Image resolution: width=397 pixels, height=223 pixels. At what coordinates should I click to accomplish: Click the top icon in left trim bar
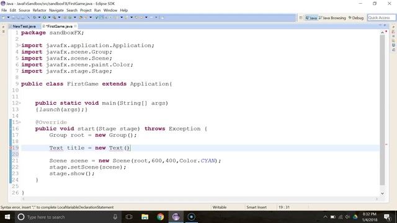coord(3,27)
